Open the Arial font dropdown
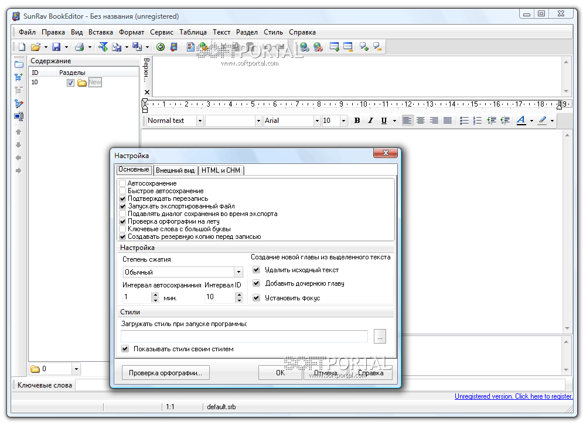This screenshot has height=425, width=583. (317, 121)
